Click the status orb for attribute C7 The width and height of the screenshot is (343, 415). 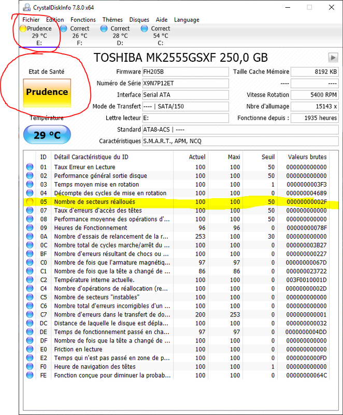[30, 314]
